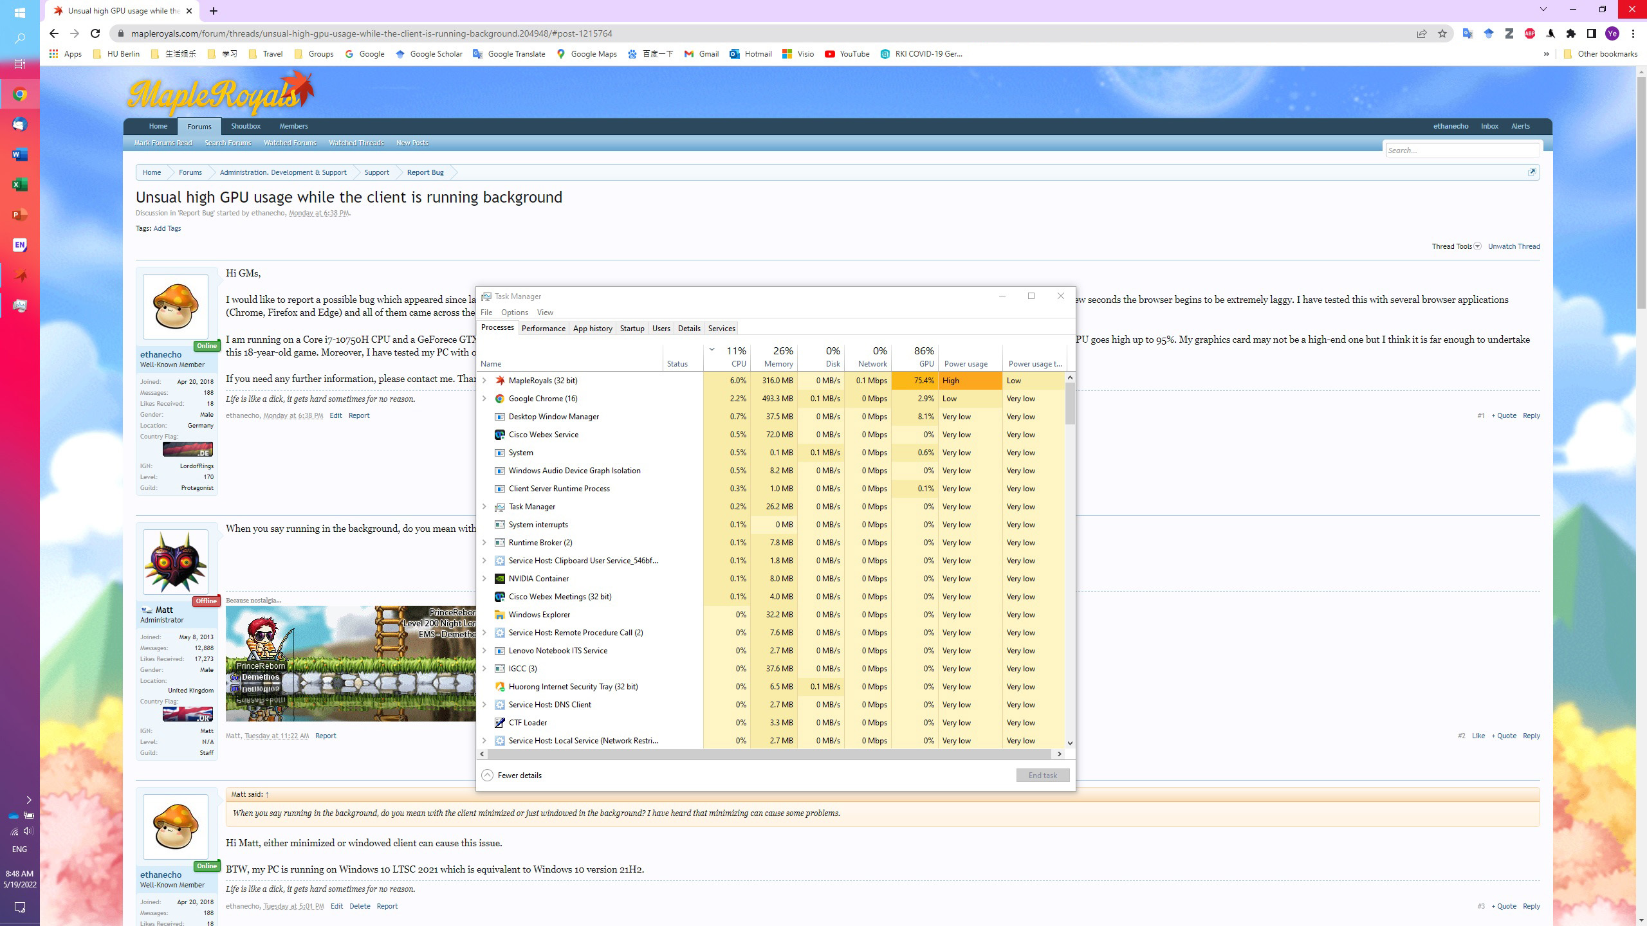Open Task View icon in taskbar

(19, 64)
